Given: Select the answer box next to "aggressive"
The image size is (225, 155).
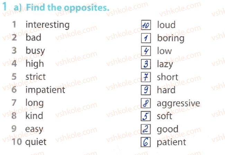Looking at the screenshot, I should point(146,103).
